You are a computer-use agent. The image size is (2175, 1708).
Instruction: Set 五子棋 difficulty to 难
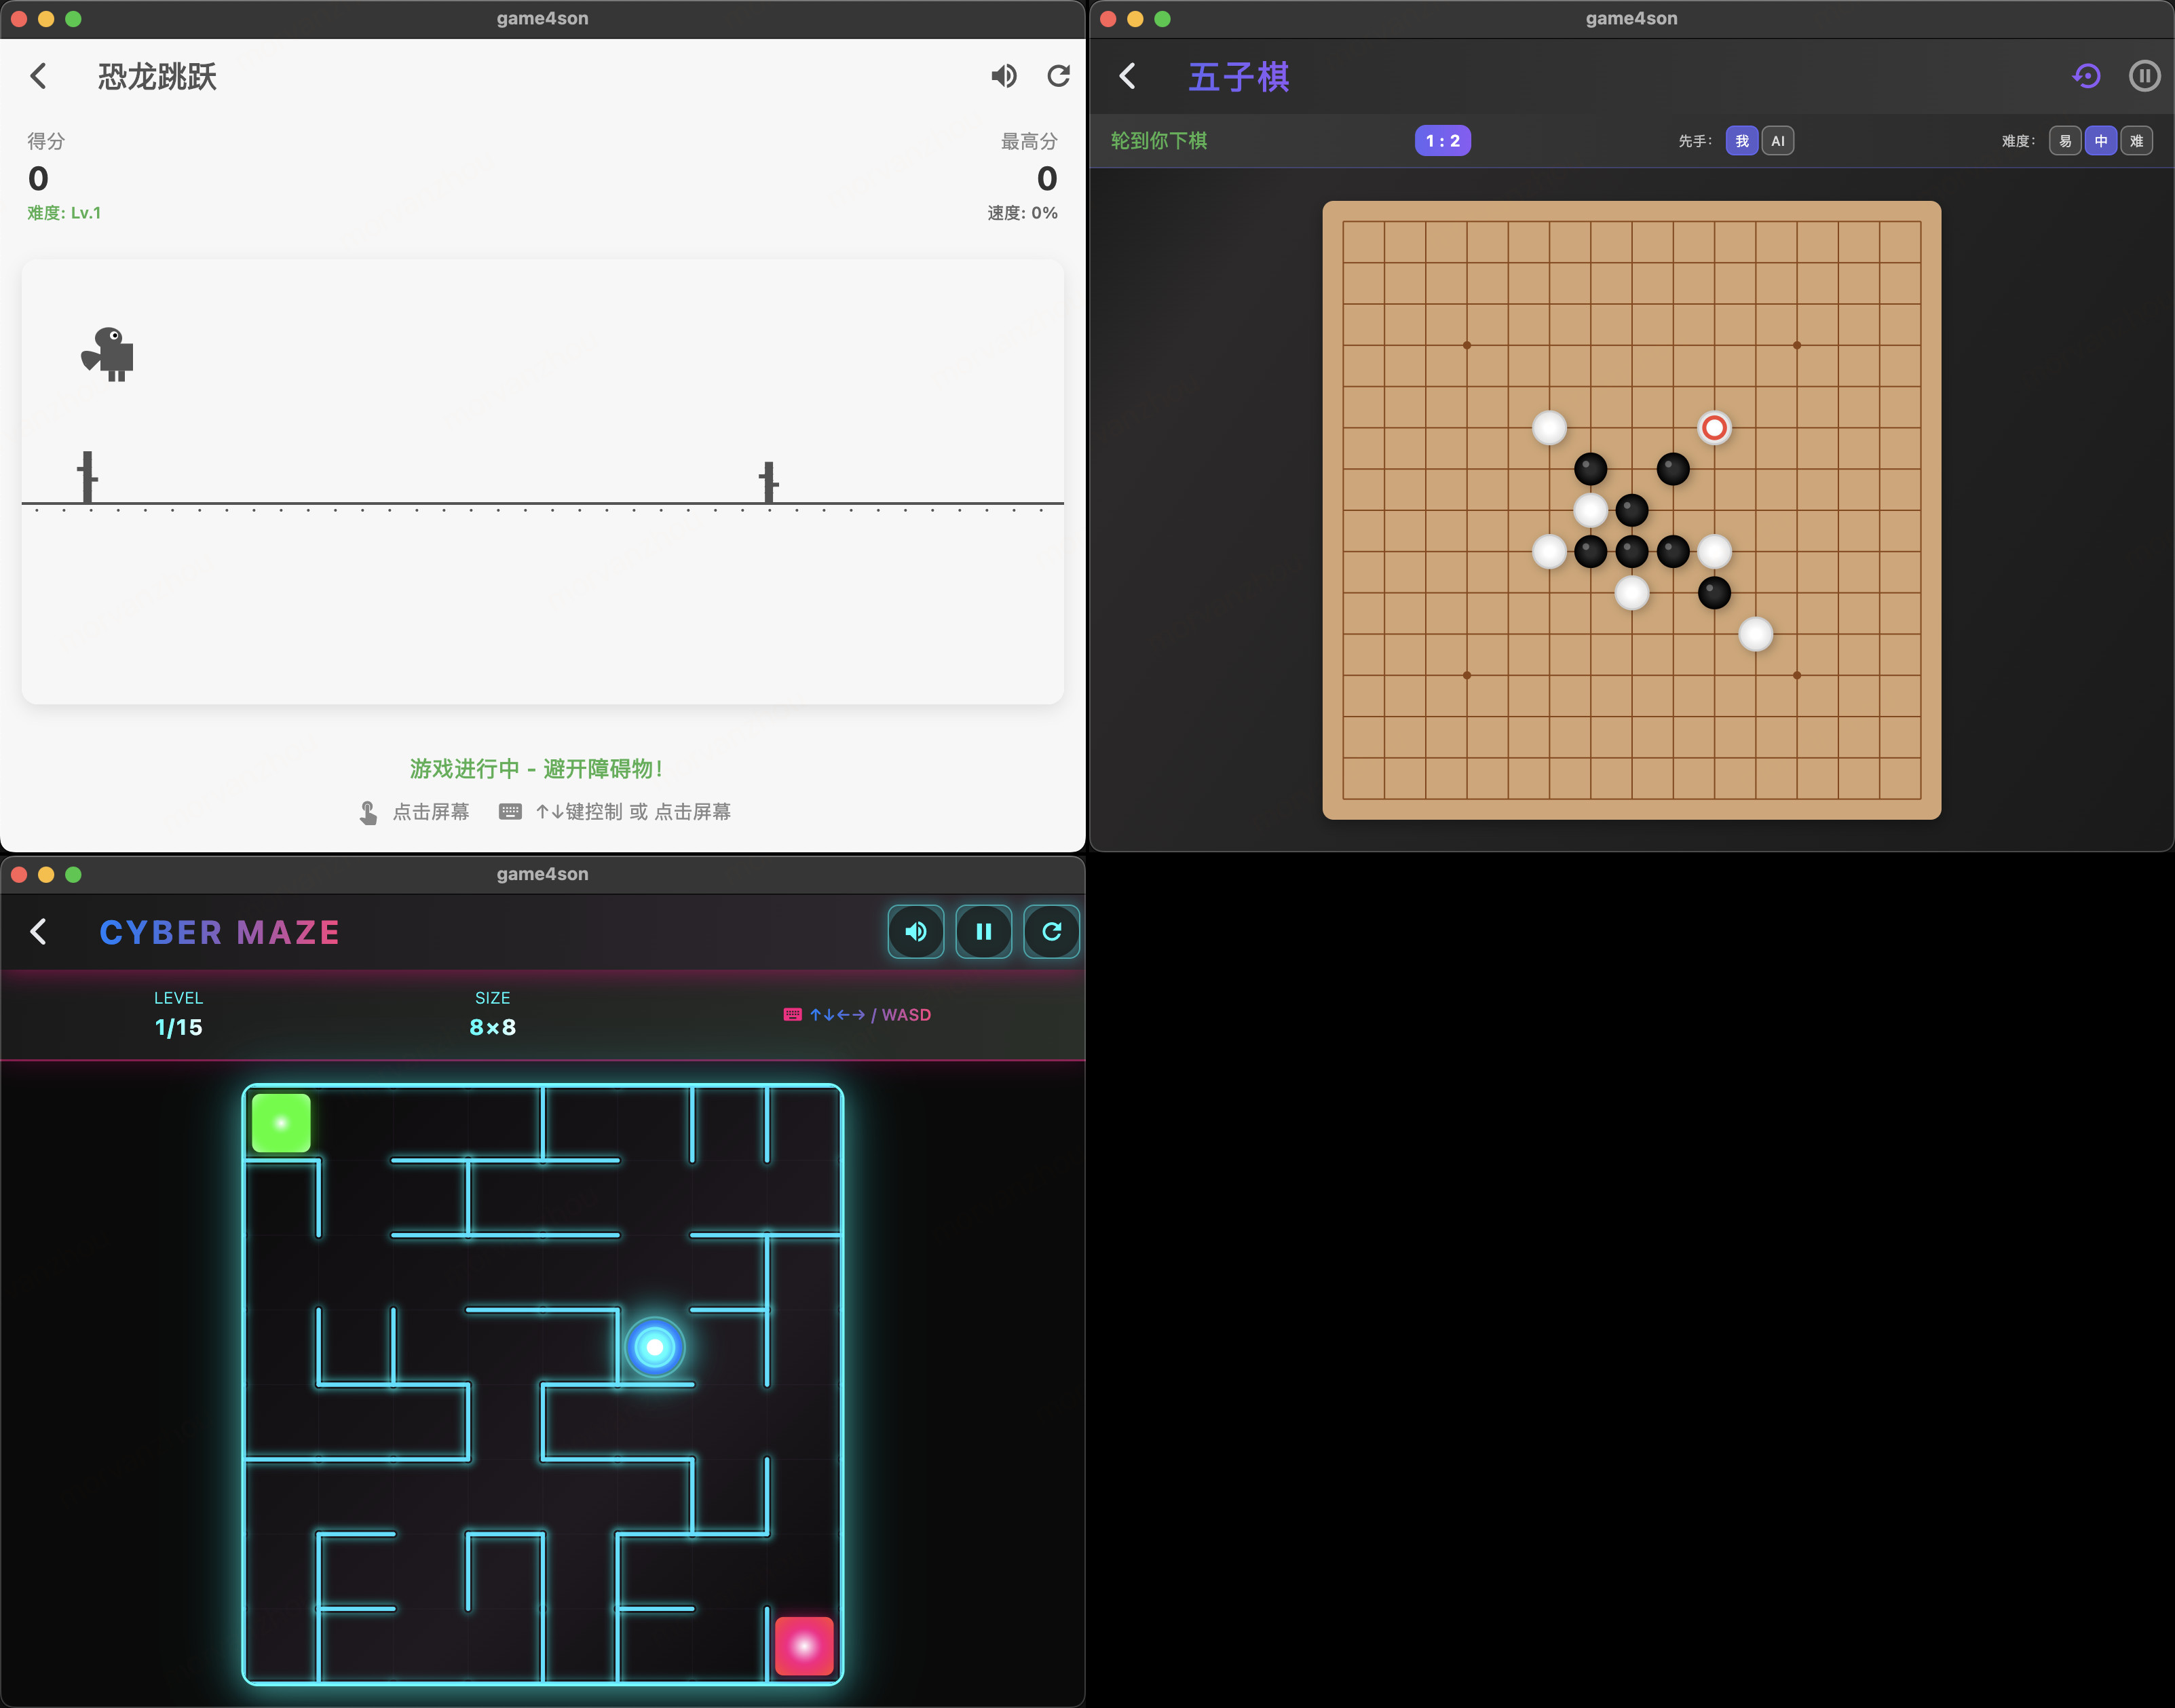(2137, 141)
